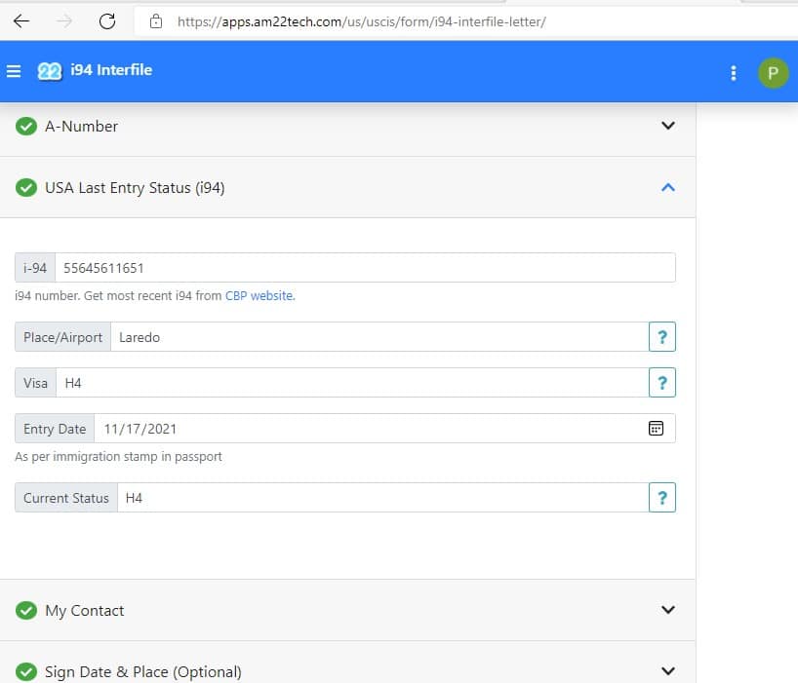Open the Entry Date calendar picker
Screen dimensions: 798x683
click(x=657, y=429)
